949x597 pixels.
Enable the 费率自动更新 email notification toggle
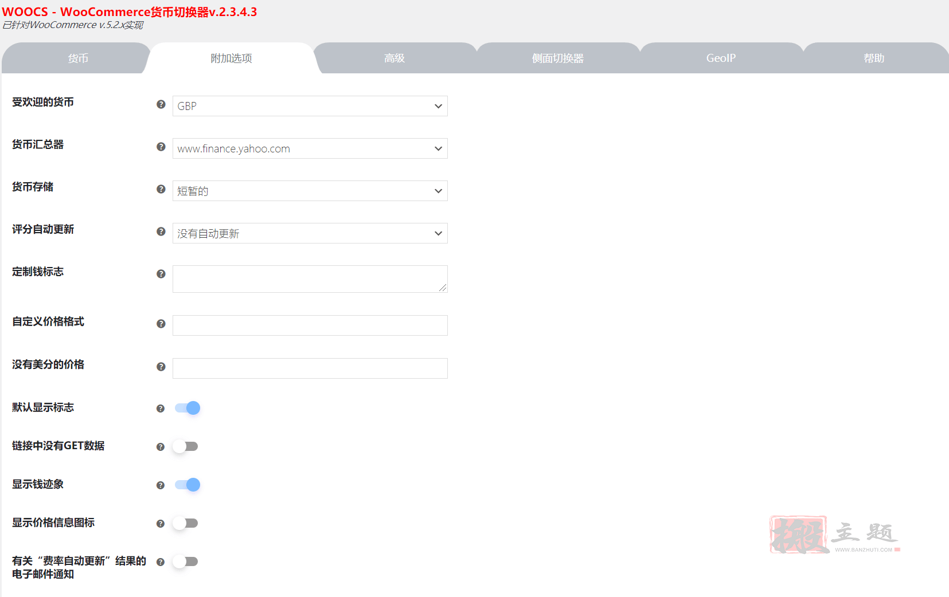[x=186, y=561]
